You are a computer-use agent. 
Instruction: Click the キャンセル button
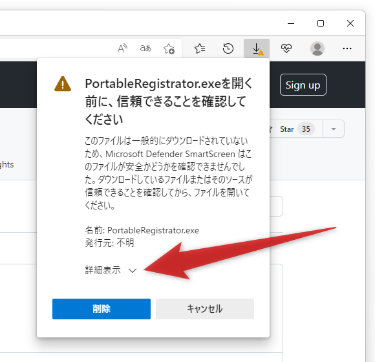coord(205,309)
